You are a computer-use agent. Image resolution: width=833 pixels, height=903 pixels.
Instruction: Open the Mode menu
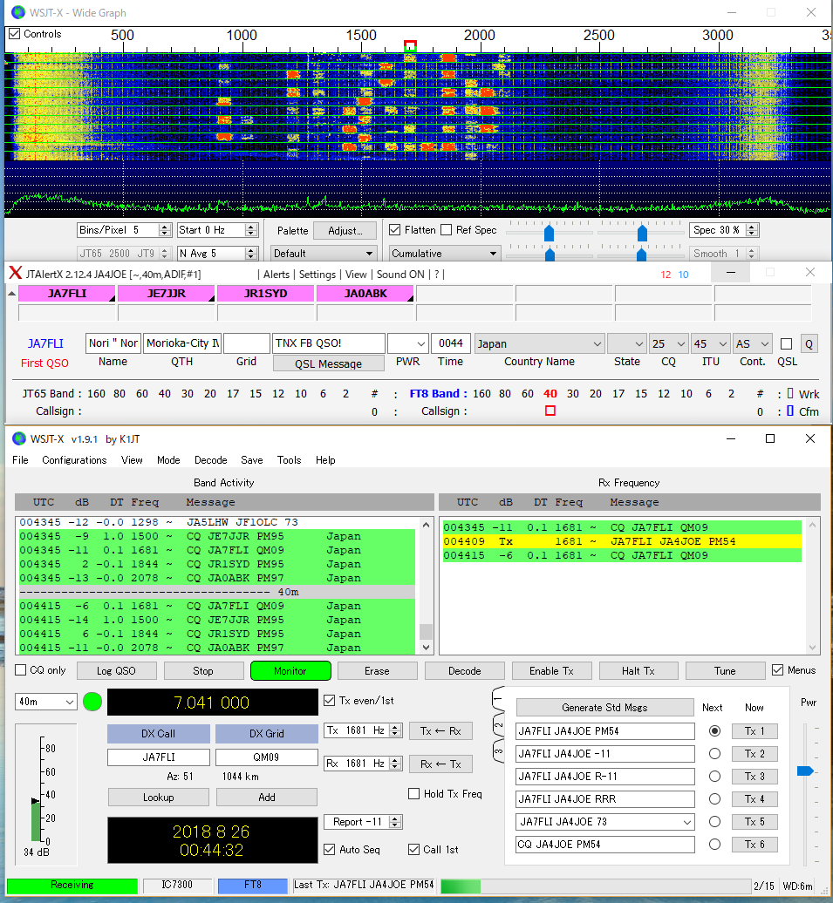[168, 460]
